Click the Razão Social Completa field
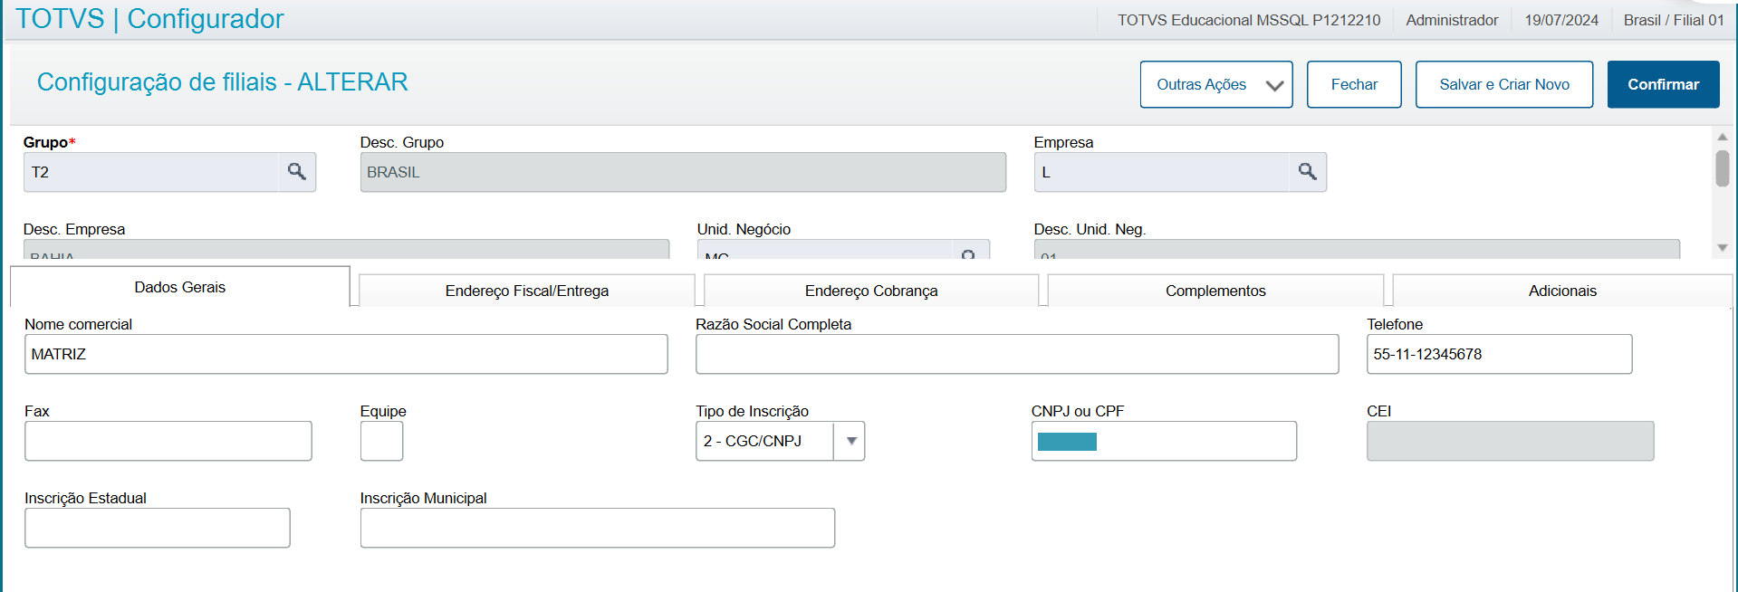Screen dimensions: 1738x592 click(x=1017, y=354)
